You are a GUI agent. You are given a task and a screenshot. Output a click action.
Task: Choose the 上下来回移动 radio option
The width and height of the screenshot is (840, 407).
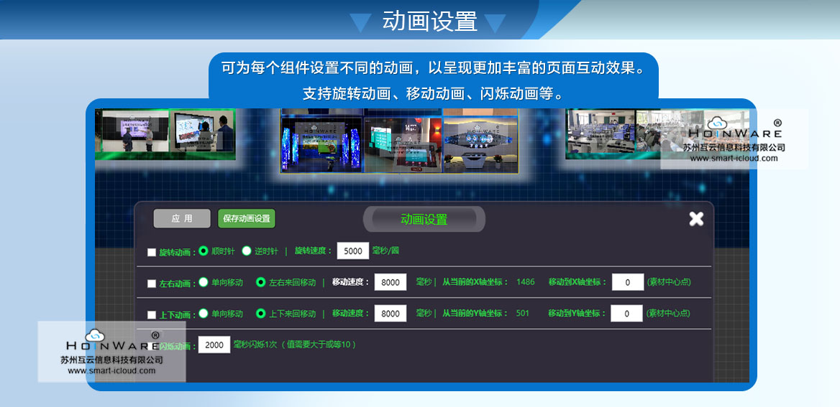pos(261,314)
